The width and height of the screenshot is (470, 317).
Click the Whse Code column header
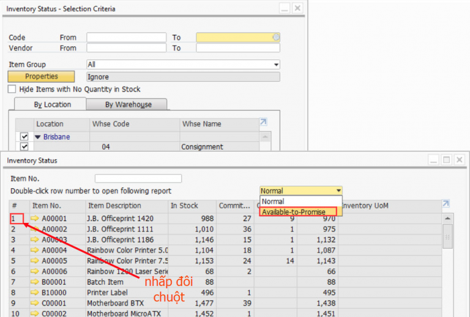[135, 124]
